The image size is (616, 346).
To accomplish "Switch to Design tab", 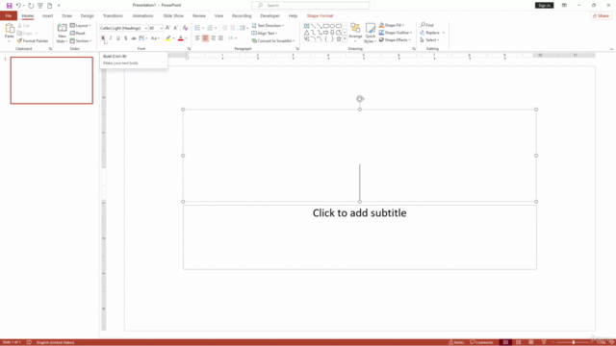I will [87, 16].
